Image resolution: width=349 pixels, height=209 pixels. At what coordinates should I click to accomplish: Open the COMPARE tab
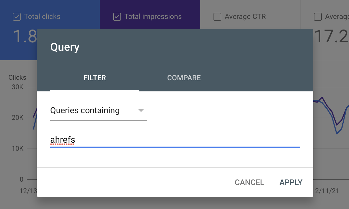(184, 78)
